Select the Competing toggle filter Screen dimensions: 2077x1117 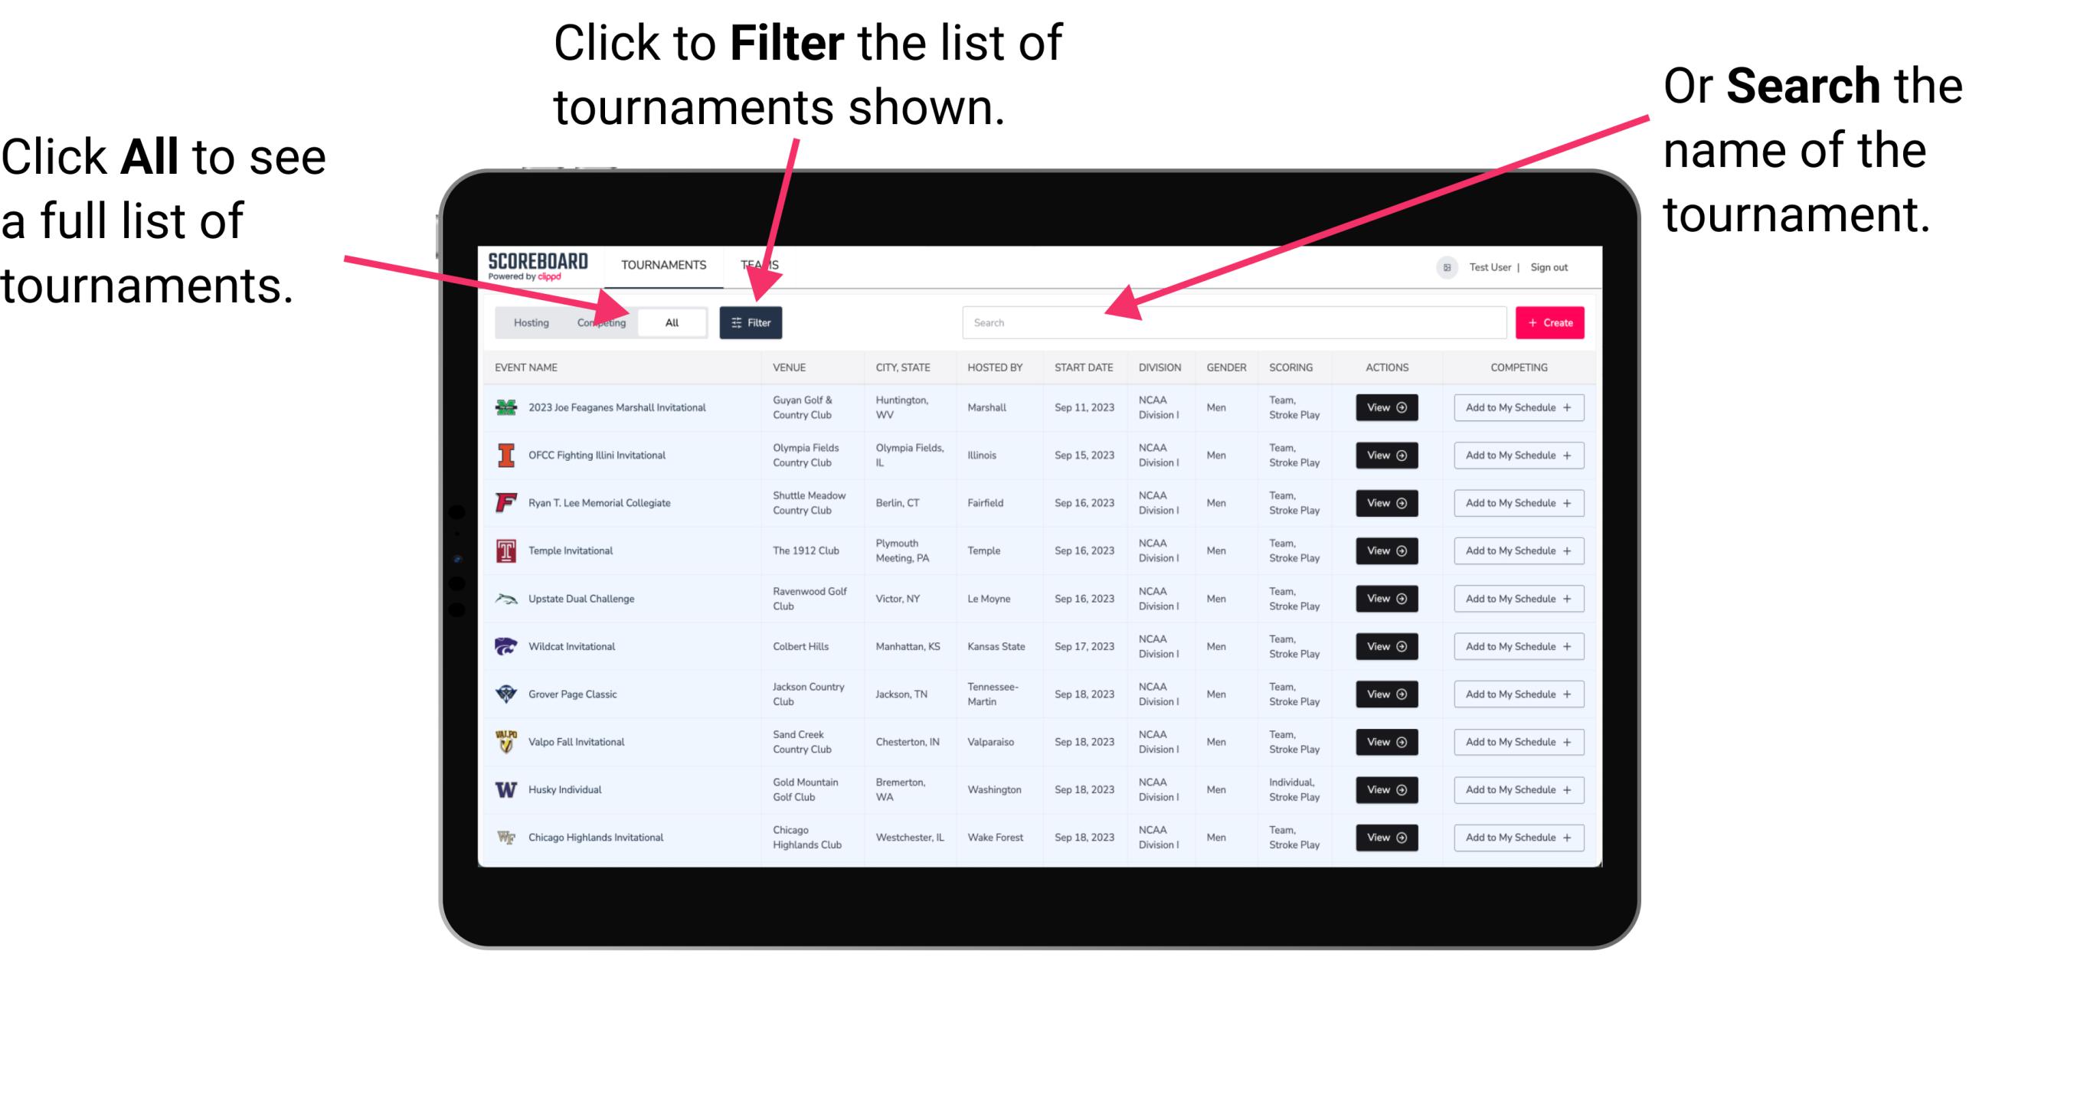pos(598,322)
